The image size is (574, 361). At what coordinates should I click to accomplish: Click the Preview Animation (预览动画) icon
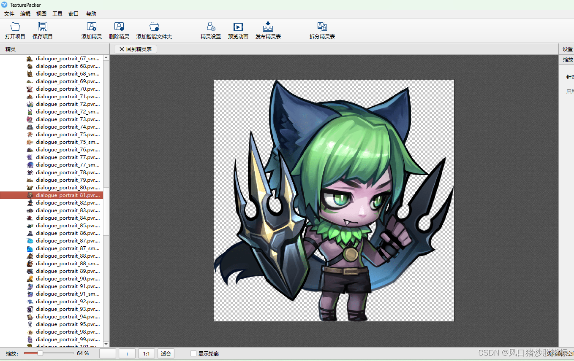(238, 27)
